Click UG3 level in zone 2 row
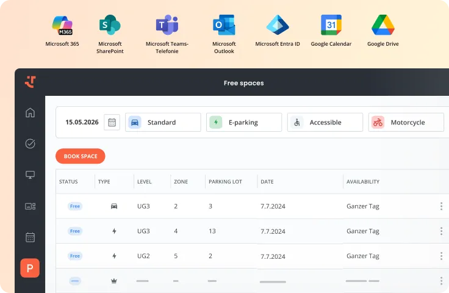Screen dimensions: 449x293 pyautogui.click(x=143, y=206)
